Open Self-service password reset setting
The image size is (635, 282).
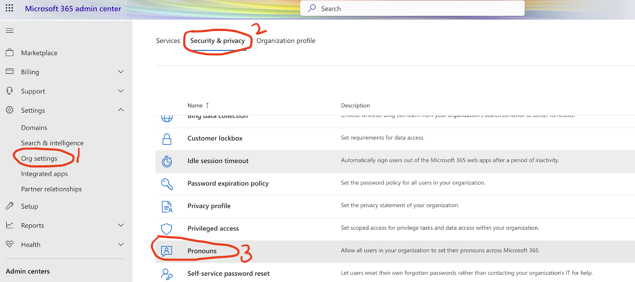(x=229, y=274)
